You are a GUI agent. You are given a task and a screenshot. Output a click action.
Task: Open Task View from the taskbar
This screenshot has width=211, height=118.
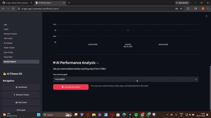click(76, 115)
